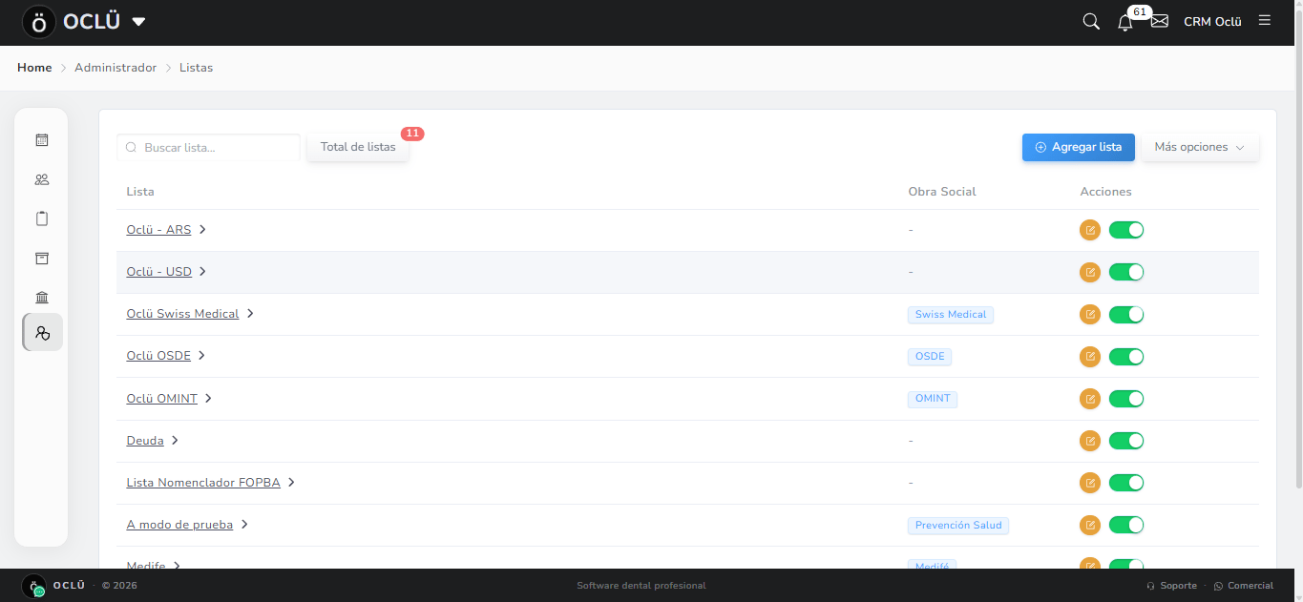Expand the chevron next to Oclü - USD
The image size is (1303, 602).
click(x=202, y=272)
